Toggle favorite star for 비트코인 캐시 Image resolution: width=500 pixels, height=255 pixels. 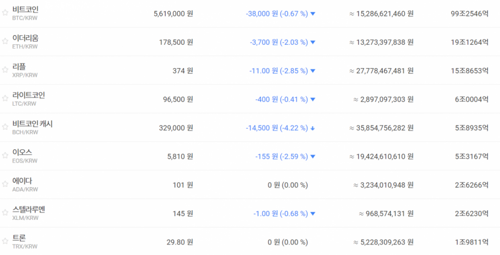coord(5,127)
